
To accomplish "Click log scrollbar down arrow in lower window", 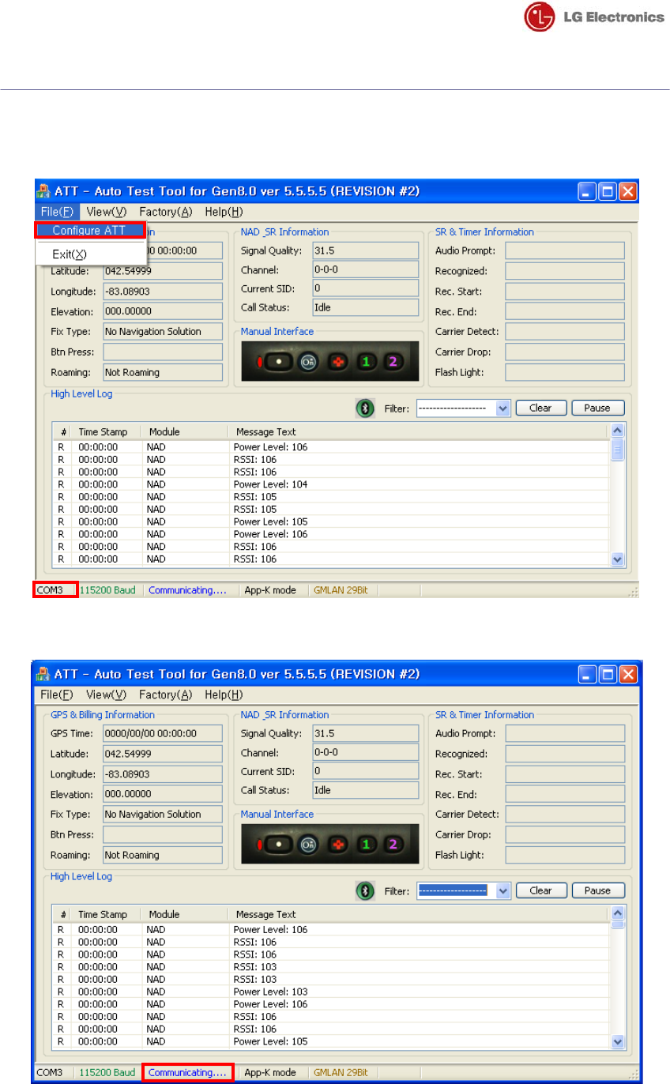I will (618, 1041).
